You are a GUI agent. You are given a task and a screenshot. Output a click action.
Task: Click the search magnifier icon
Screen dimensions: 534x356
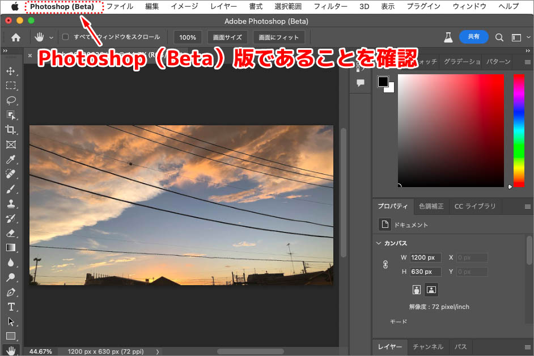point(499,37)
